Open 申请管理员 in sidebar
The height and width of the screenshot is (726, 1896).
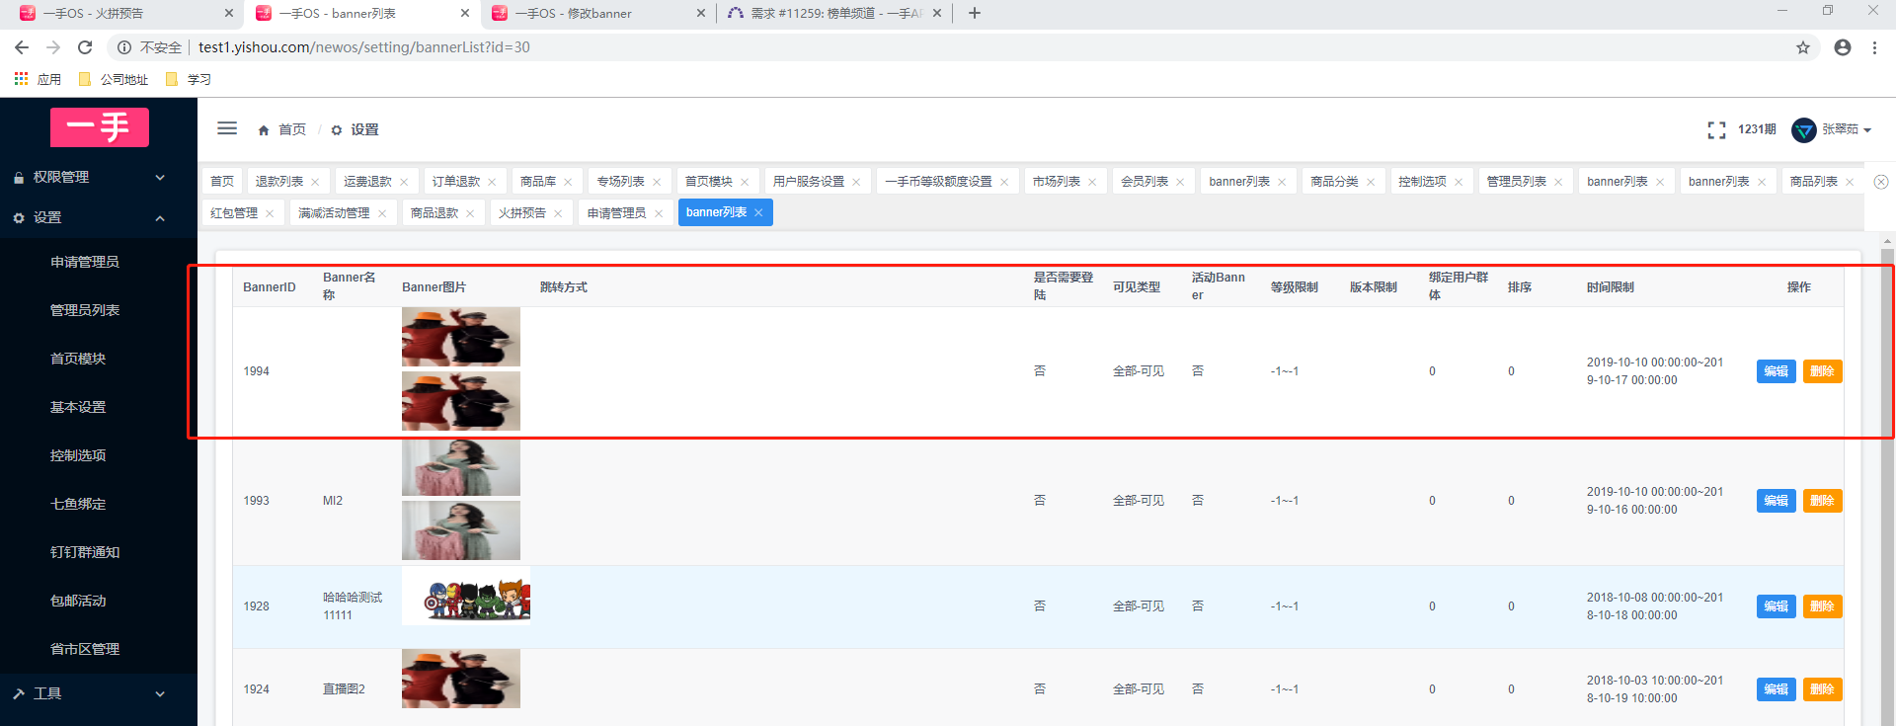[x=85, y=262]
